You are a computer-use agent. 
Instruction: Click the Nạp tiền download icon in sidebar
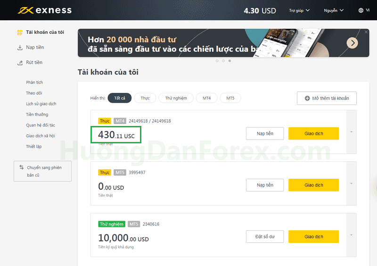tap(20, 48)
